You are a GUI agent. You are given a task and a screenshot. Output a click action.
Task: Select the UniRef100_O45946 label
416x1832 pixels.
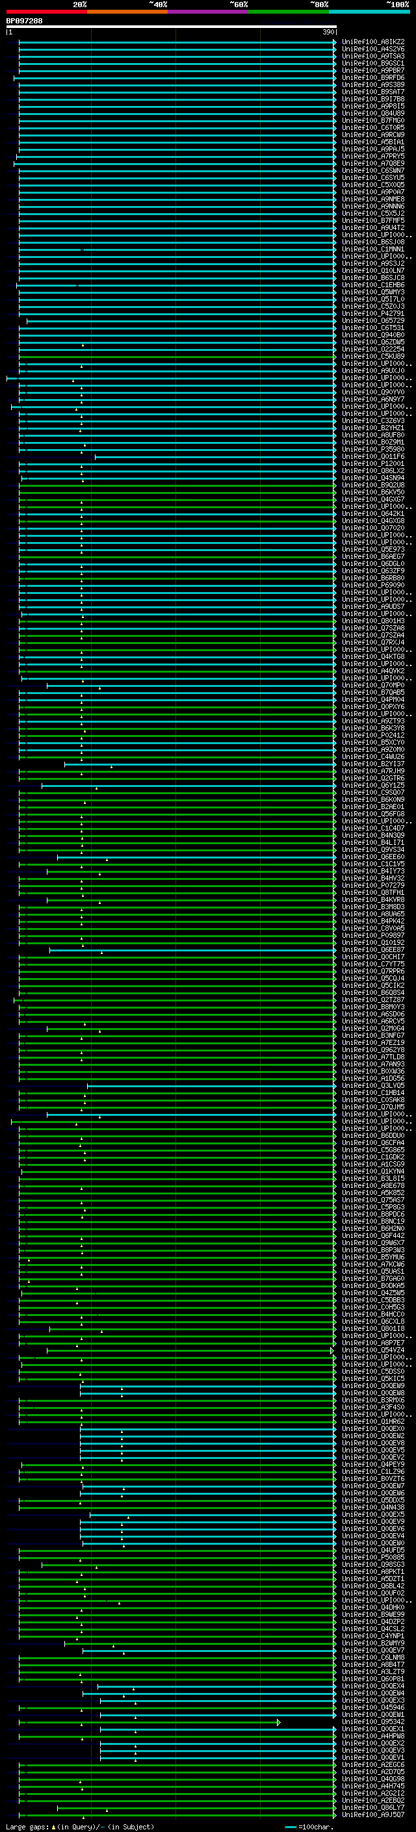click(x=373, y=1707)
